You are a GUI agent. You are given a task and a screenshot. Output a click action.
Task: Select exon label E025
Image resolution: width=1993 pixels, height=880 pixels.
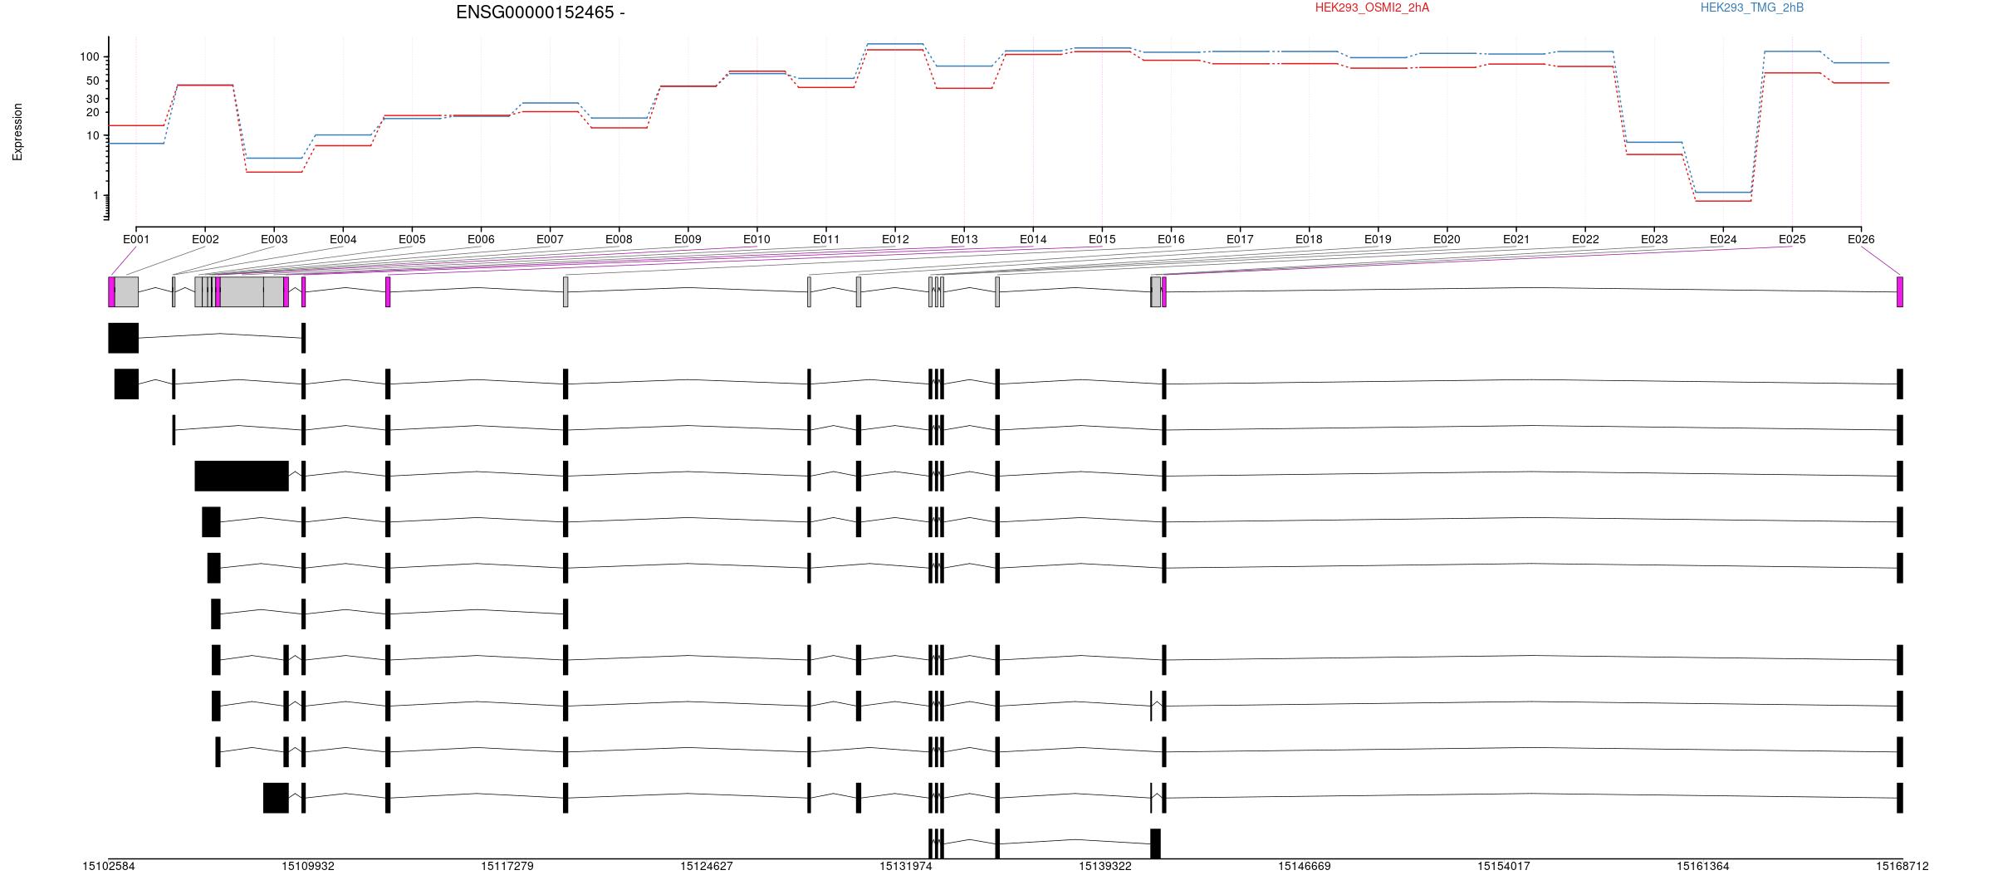pyautogui.click(x=1792, y=240)
